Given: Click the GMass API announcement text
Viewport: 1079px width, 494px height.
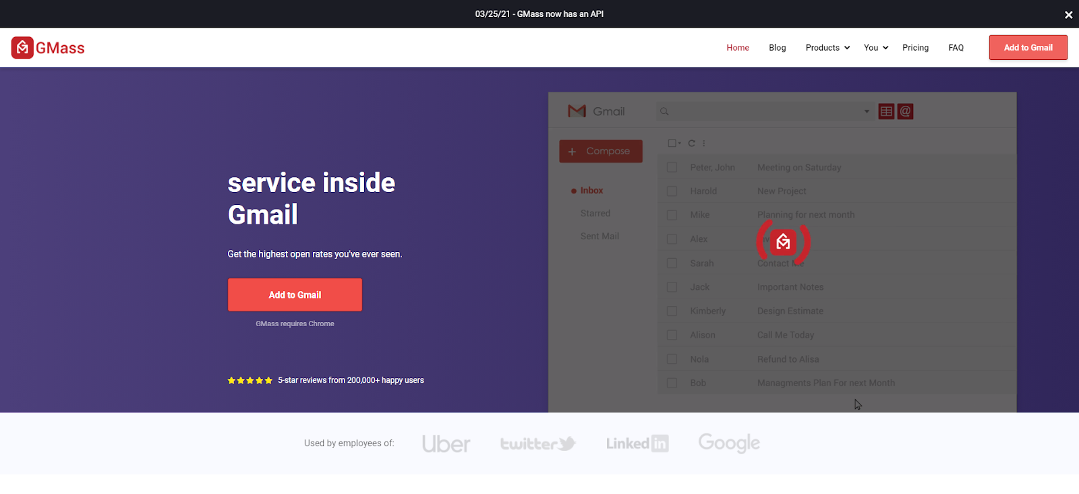Looking at the screenshot, I should click(539, 14).
